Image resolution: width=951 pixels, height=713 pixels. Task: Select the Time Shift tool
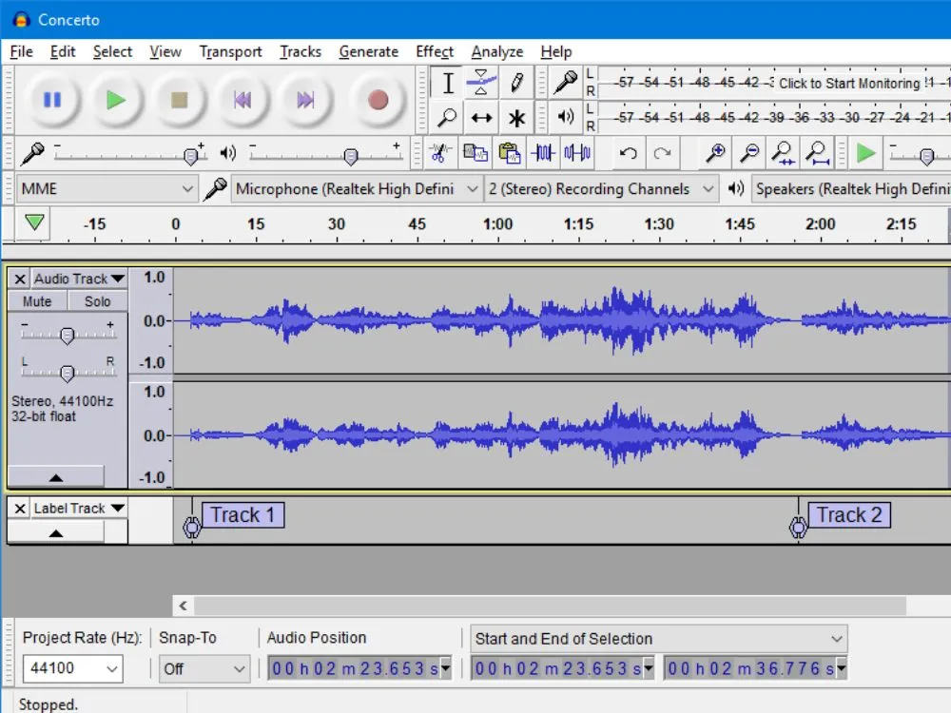(482, 118)
